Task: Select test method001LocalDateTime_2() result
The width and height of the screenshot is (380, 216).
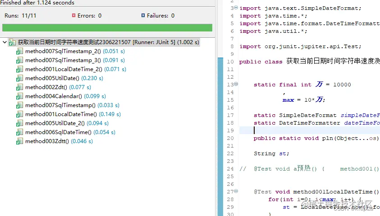Action: 76,69
